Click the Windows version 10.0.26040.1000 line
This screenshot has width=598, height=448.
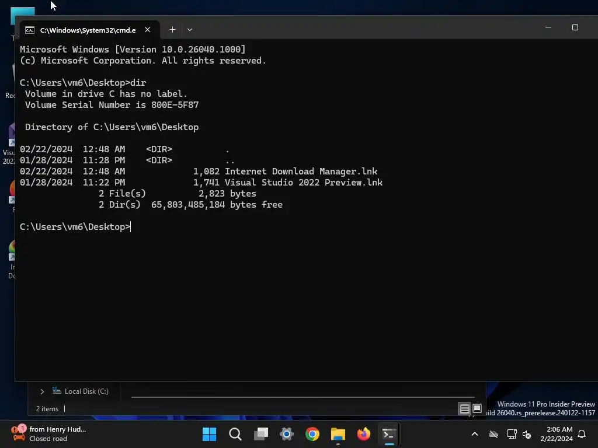tap(133, 50)
